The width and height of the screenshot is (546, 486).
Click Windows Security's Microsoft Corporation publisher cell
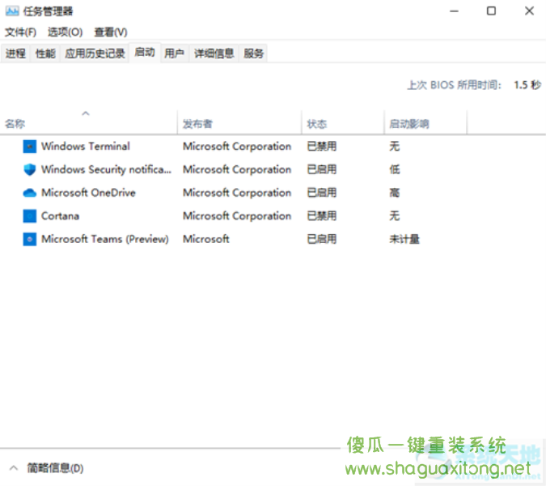point(237,170)
